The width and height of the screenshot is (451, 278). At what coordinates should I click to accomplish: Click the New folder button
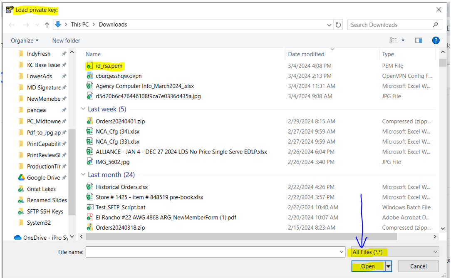pos(66,40)
